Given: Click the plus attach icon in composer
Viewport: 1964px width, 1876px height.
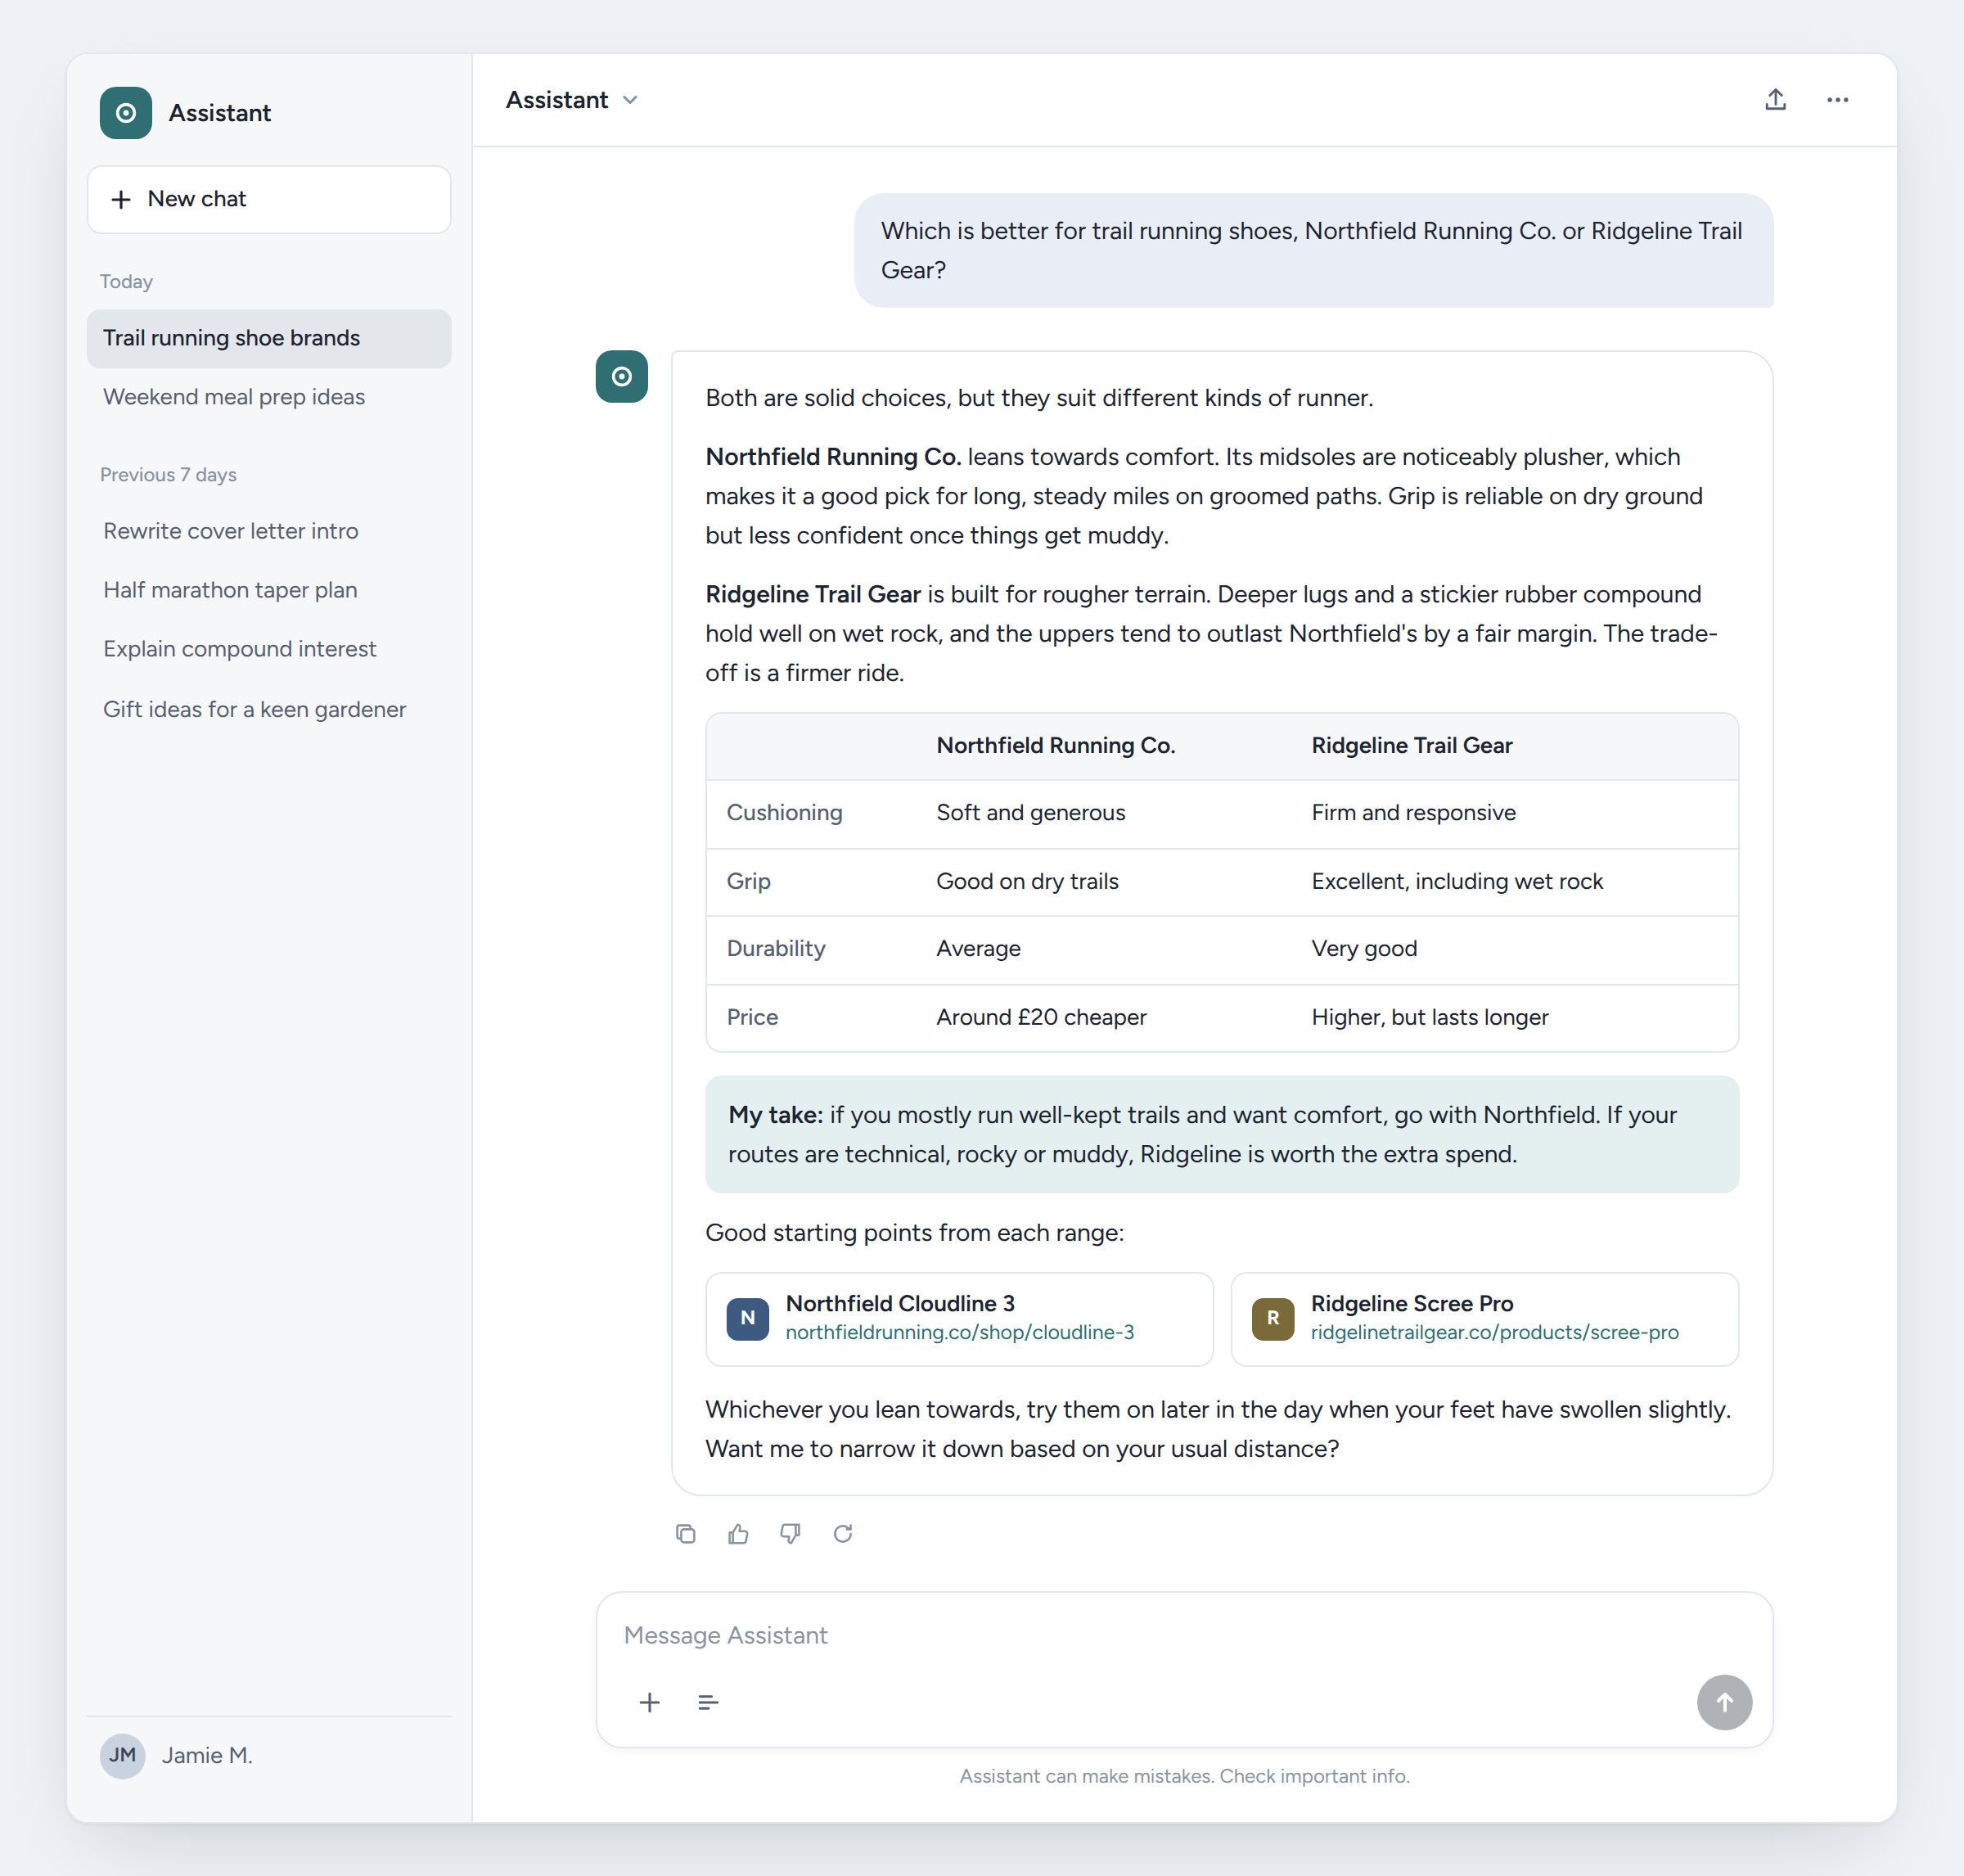Looking at the screenshot, I should (x=650, y=1702).
